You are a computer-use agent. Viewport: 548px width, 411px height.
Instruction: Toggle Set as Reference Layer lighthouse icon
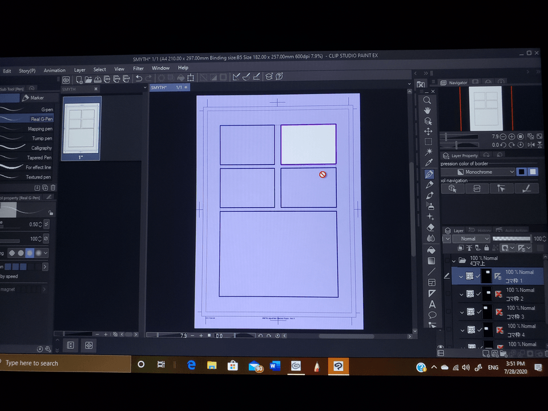(x=469, y=248)
